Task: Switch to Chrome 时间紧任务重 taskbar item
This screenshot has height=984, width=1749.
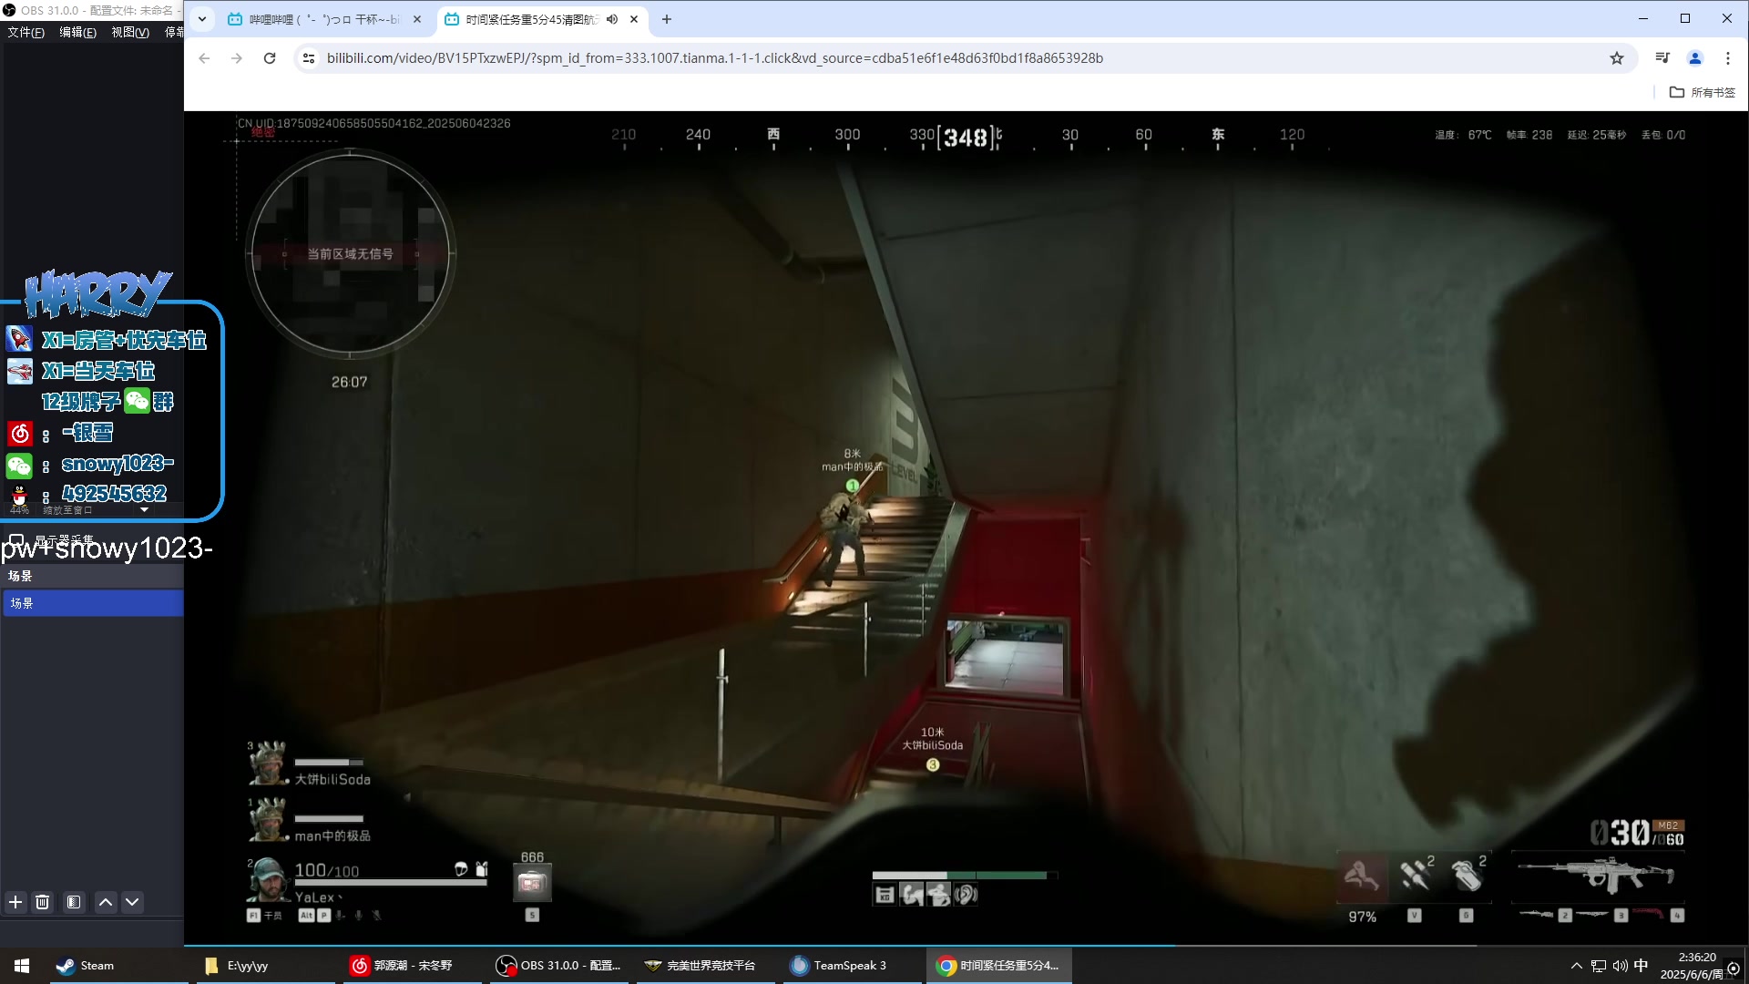Action: coord(998,966)
